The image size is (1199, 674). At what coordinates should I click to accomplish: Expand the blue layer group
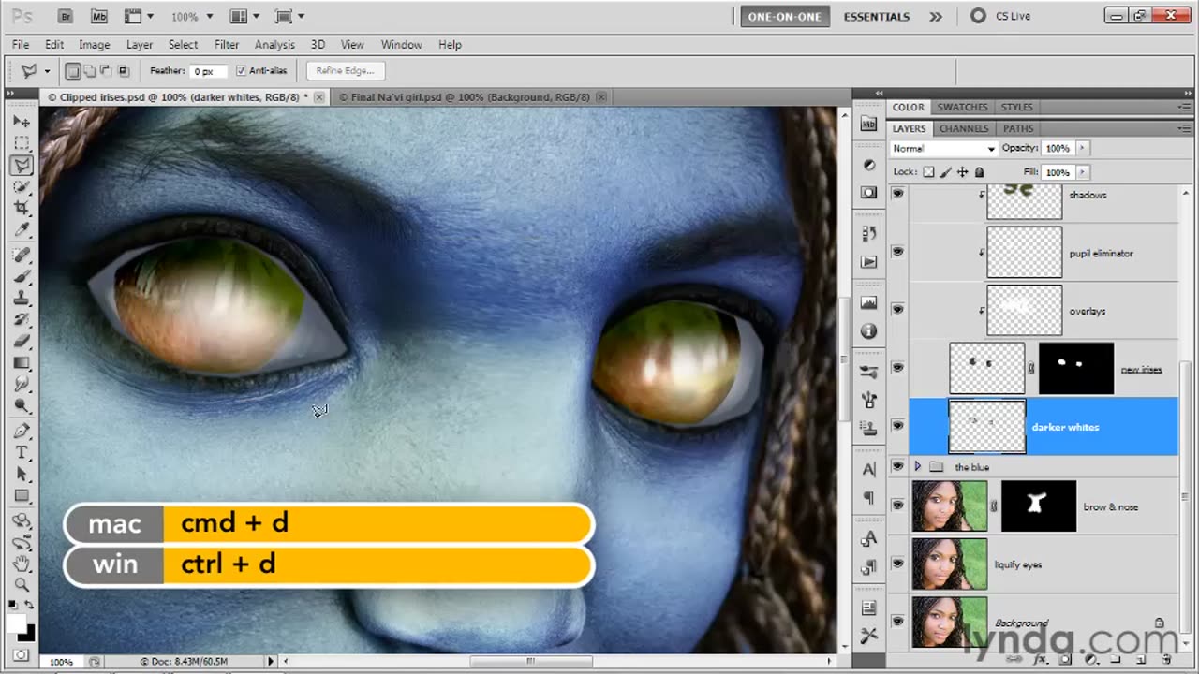(x=918, y=466)
